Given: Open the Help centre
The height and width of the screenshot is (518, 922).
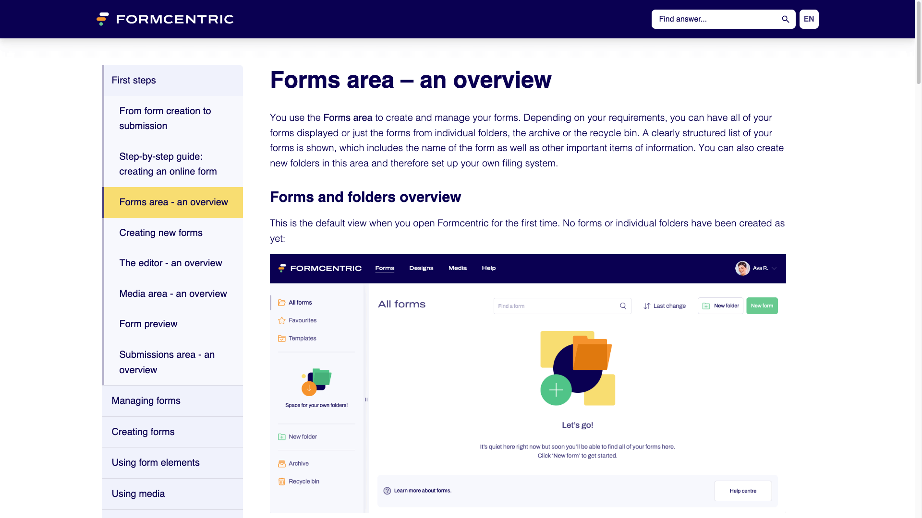Looking at the screenshot, I should [x=743, y=491].
